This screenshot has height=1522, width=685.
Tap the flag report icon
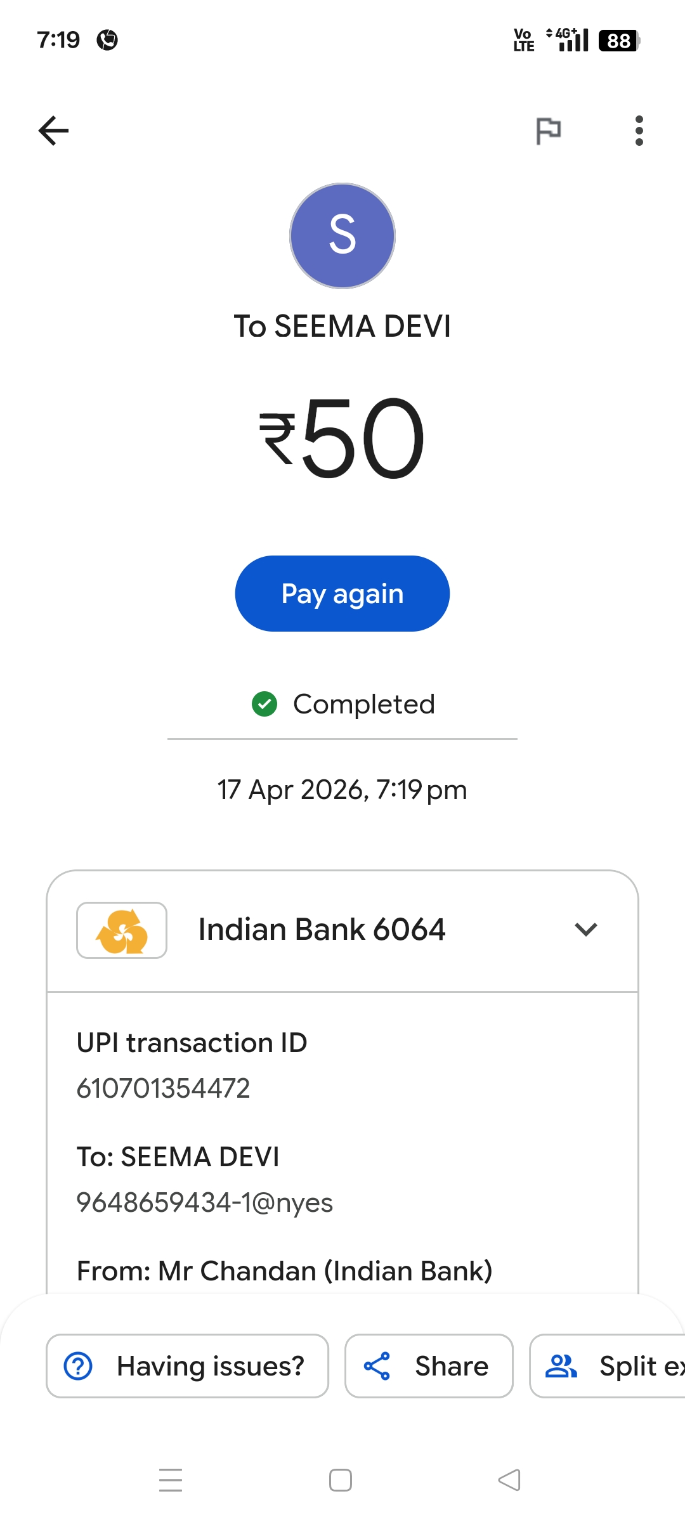click(x=548, y=131)
